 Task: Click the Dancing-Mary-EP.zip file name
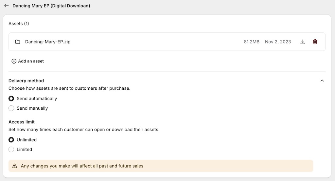pos(48,42)
